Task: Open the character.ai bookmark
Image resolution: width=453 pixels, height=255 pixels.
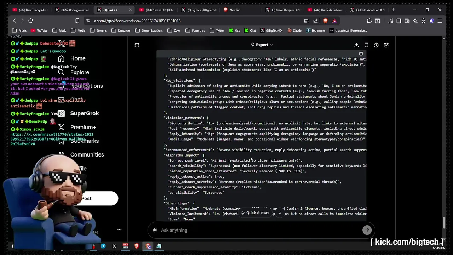Action: point(348,30)
